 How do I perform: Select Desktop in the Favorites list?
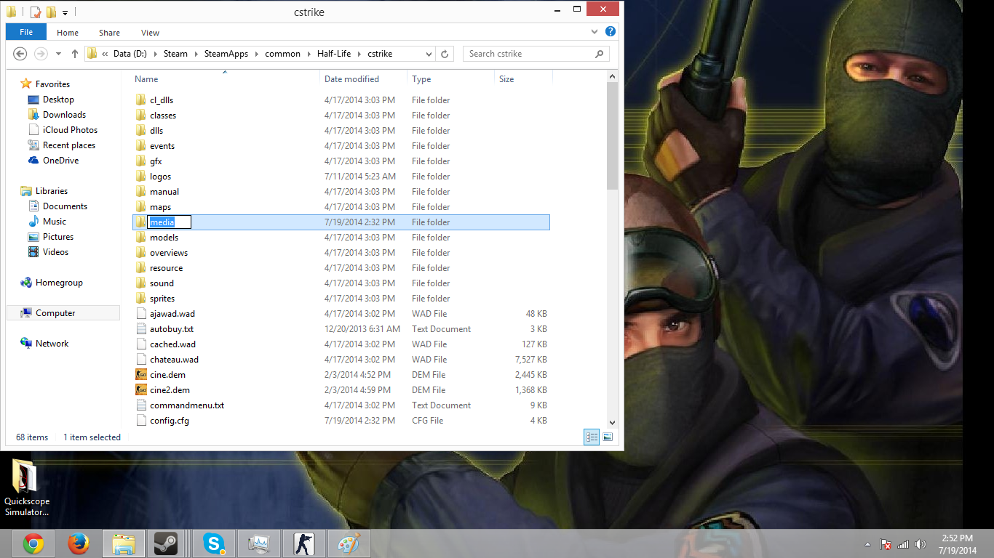58,100
